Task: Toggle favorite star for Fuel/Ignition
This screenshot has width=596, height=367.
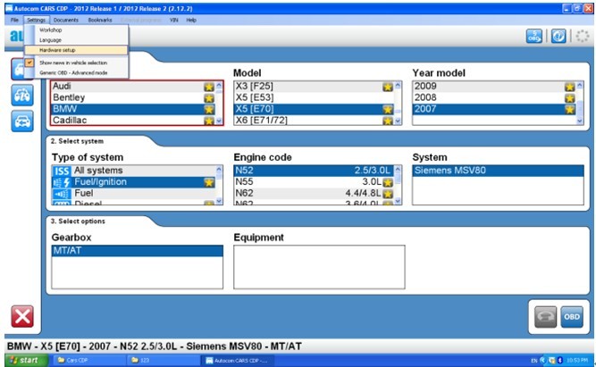Action: 209,182
